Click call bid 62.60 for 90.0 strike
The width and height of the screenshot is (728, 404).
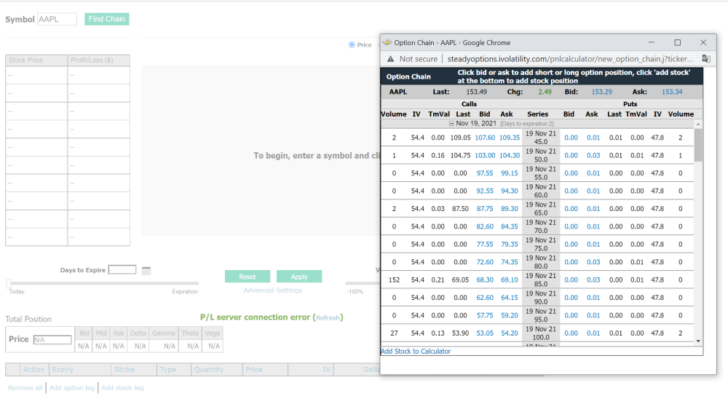click(485, 298)
